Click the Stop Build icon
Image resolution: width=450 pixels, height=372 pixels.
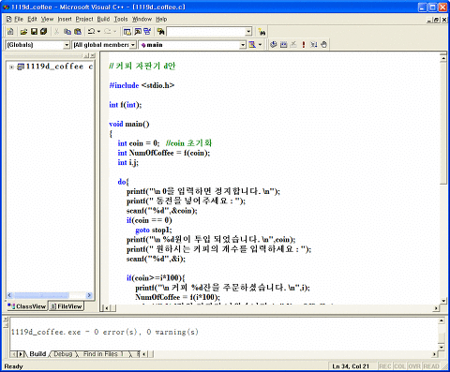click(x=293, y=45)
